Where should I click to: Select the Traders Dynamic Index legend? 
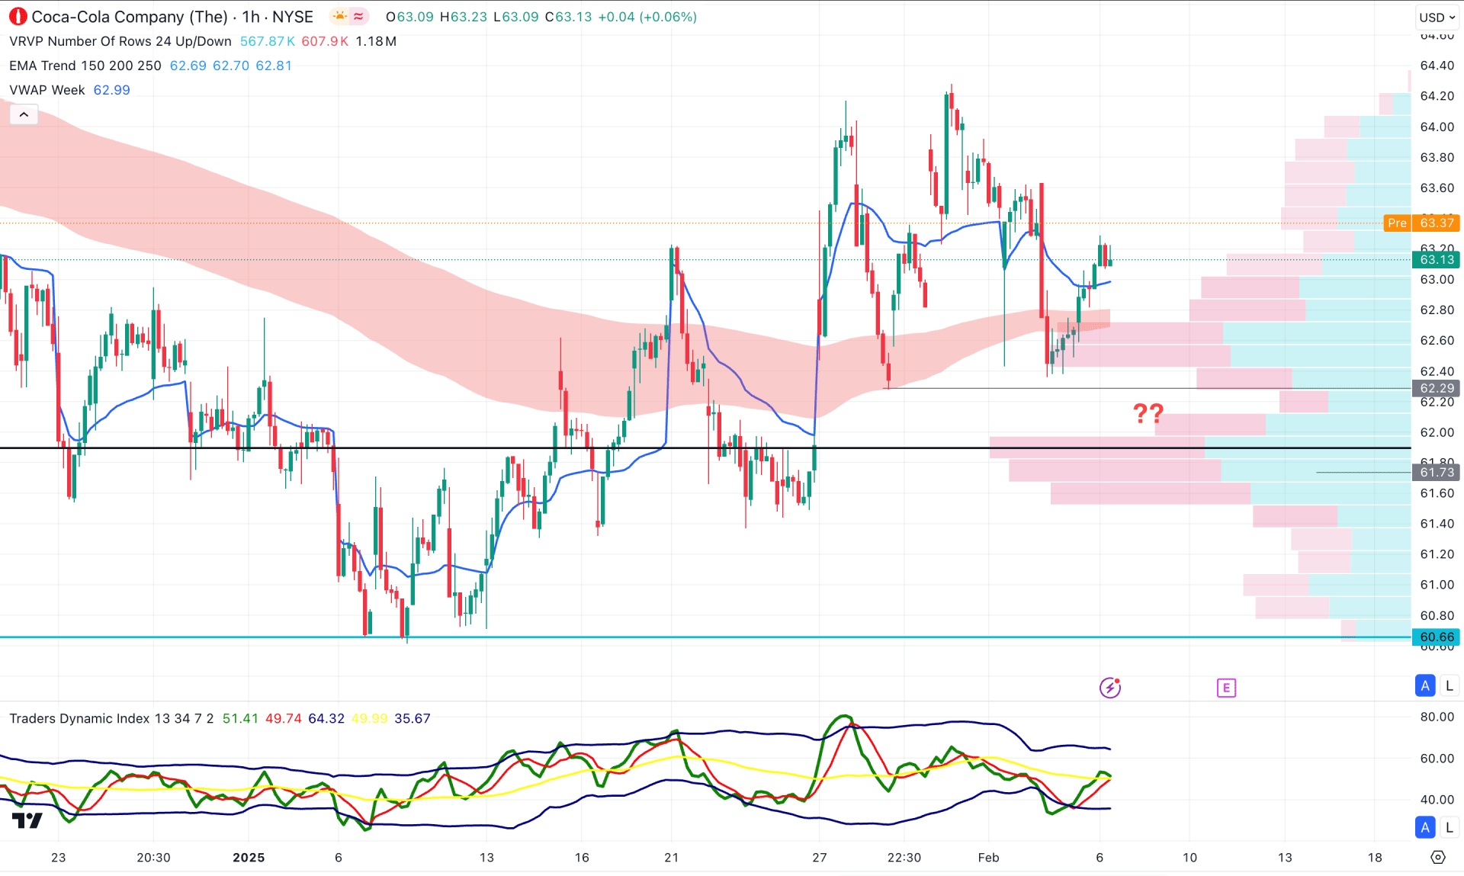tap(111, 718)
